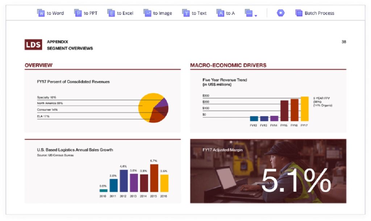Select the yellow FY17 revenue bar
The height and width of the screenshot is (221, 371).
305,109
